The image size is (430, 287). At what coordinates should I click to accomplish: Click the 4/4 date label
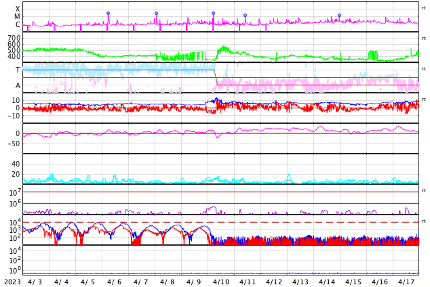(62, 282)
